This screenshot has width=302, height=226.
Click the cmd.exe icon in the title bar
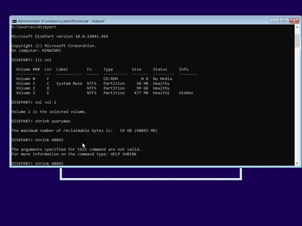coord(14,21)
